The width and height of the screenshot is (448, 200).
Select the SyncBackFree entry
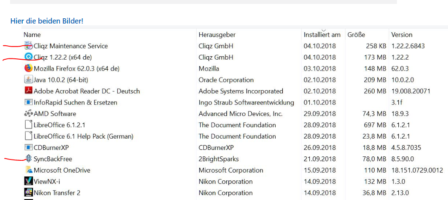(53, 159)
